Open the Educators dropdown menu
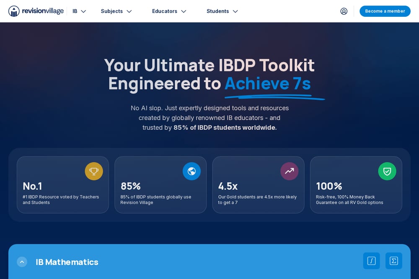This screenshot has height=279, width=419. 169,11
